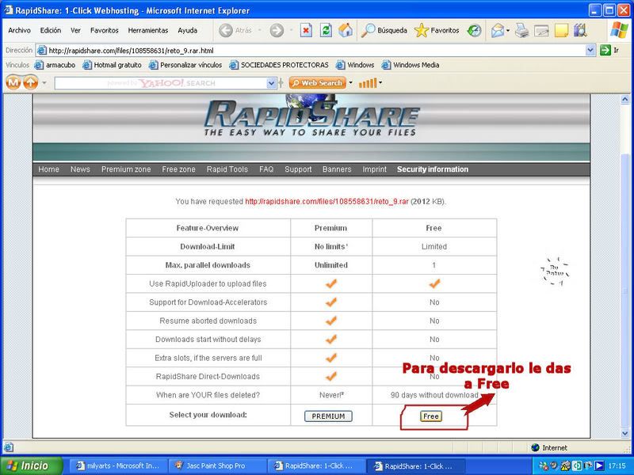The height and width of the screenshot is (475, 634).
Task: Open the Back button history dropdown
Action: pos(259,30)
